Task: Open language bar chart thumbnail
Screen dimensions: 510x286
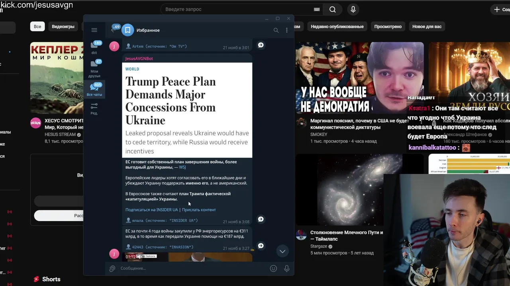Action: pyautogui.click(x=469, y=164)
